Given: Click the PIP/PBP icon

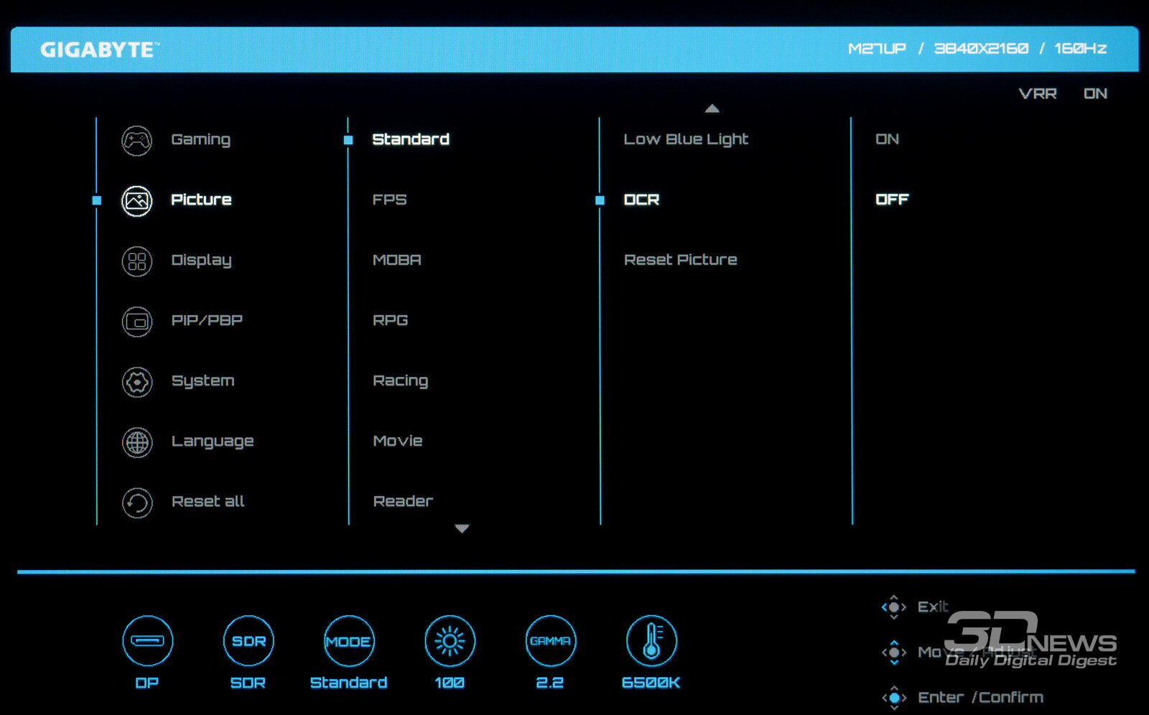Looking at the screenshot, I should click(x=136, y=322).
